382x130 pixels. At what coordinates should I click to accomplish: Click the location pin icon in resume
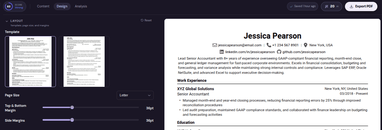click(x=305, y=45)
